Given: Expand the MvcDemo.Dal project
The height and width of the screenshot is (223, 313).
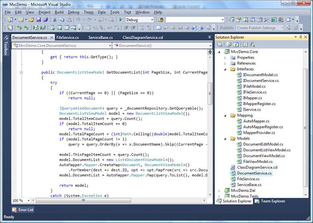Looking at the screenshot, I should [219, 191].
